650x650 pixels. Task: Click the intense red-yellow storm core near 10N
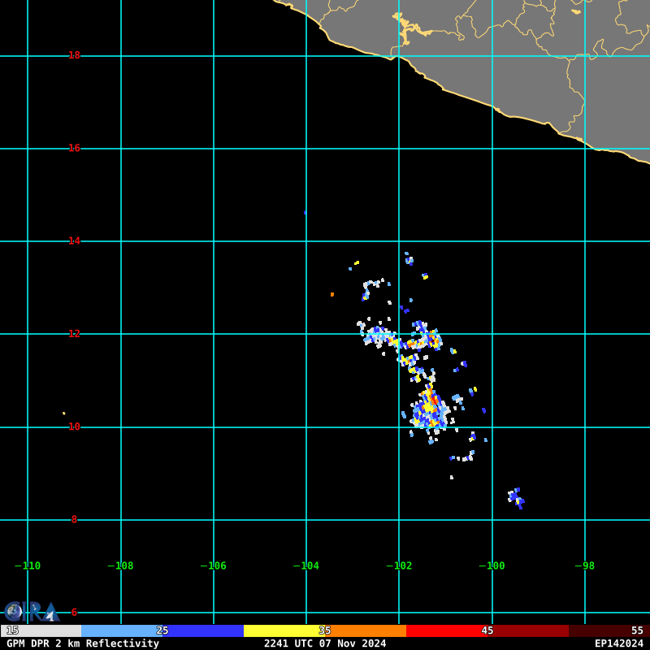coord(431,404)
